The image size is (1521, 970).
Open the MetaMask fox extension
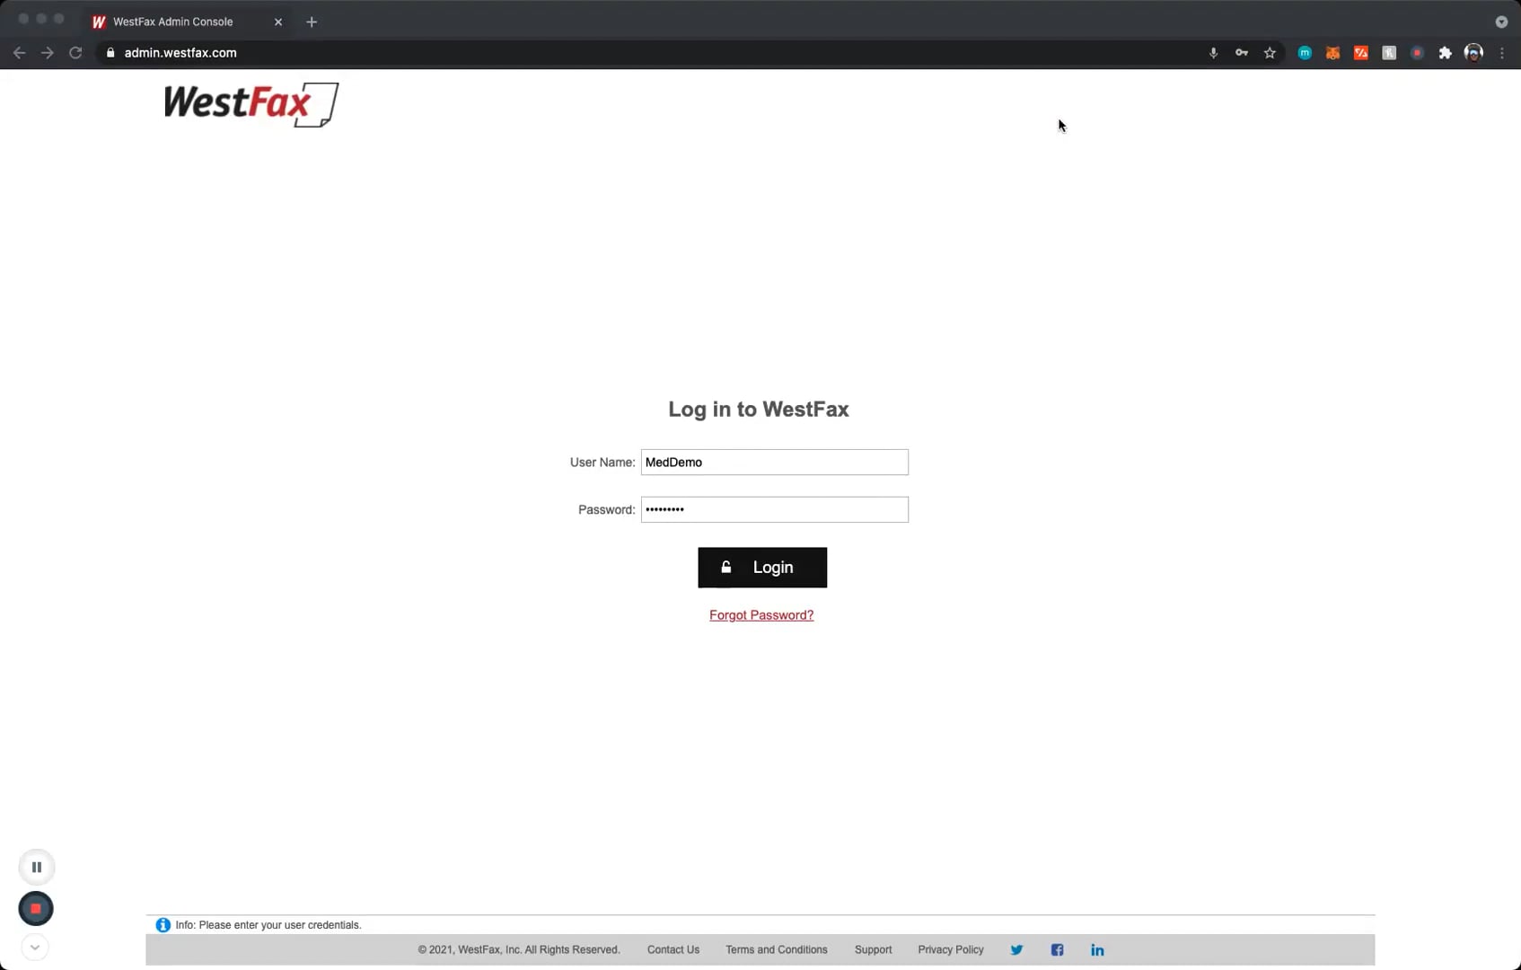tap(1332, 53)
